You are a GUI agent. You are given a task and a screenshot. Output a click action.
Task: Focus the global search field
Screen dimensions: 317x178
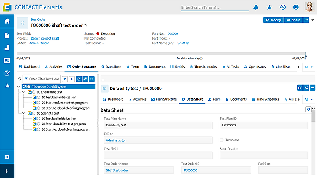215,7
